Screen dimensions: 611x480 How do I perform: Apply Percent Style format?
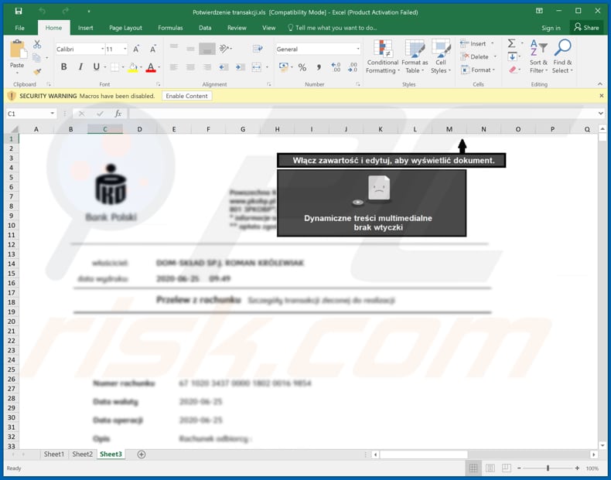[x=302, y=67]
